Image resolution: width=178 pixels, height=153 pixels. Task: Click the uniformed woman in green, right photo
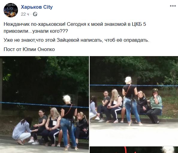(155, 106)
